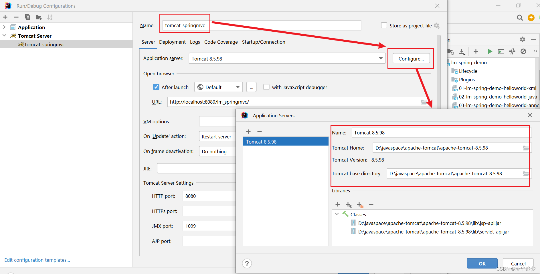Image resolution: width=540 pixels, height=274 pixels.
Task: Save configuration to new folder icon
Action: 39,17
